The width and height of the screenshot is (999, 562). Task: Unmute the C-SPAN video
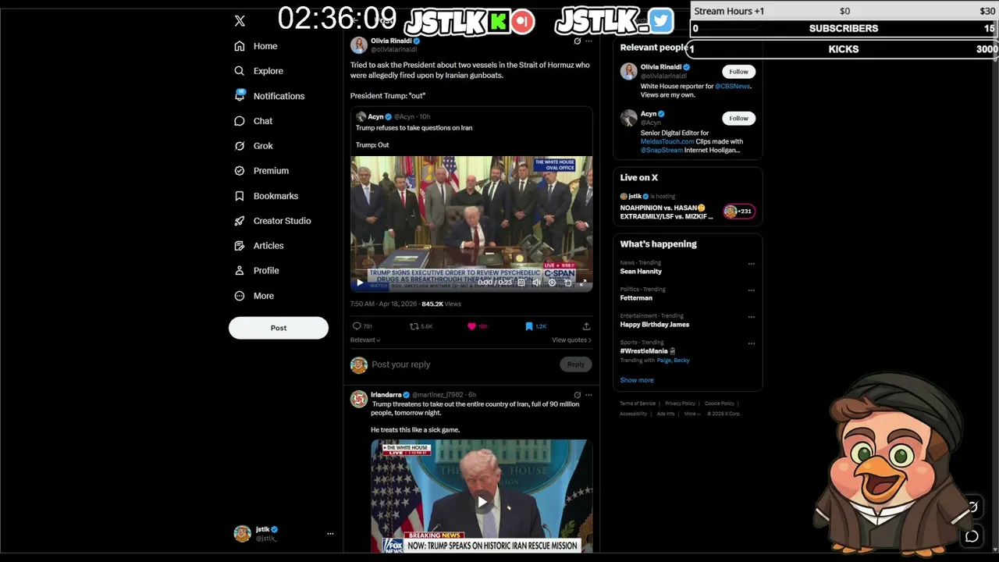tap(536, 283)
